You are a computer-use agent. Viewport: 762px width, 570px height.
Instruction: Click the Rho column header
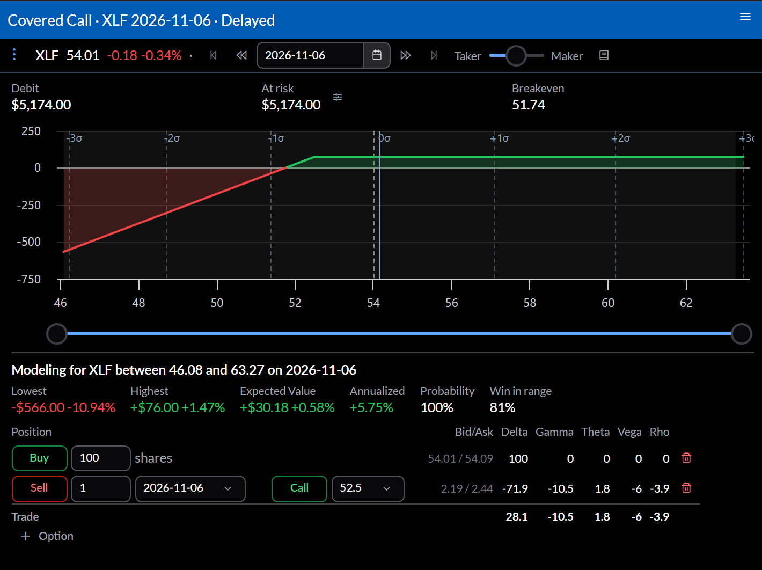click(x=660, y=432)
